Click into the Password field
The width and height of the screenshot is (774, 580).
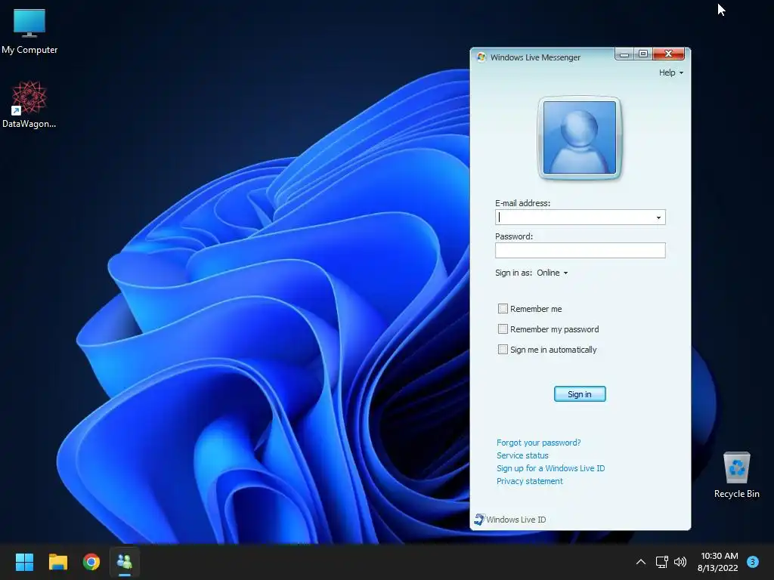580,251
